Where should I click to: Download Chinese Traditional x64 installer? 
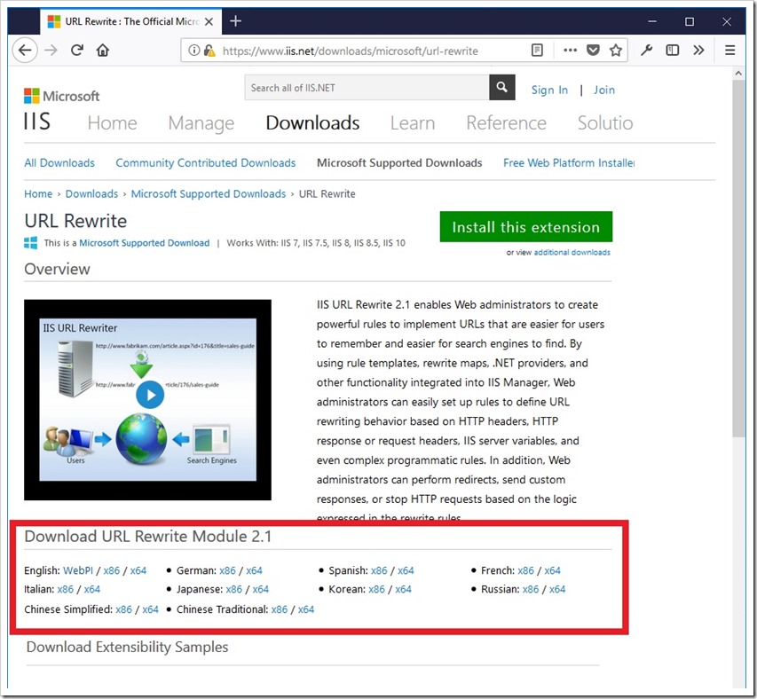[x=306, y=609]
